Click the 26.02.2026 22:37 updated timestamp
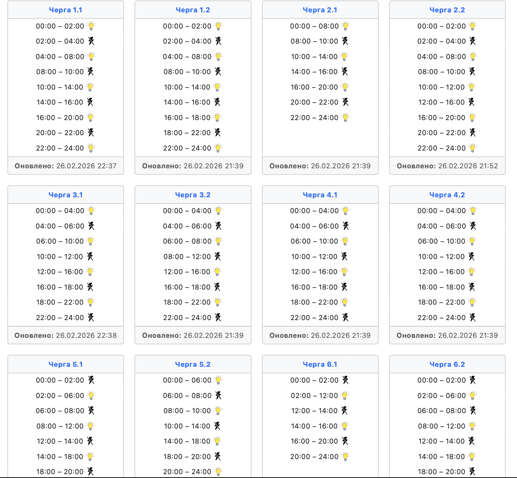517x478 pixels. click(86, 166)
